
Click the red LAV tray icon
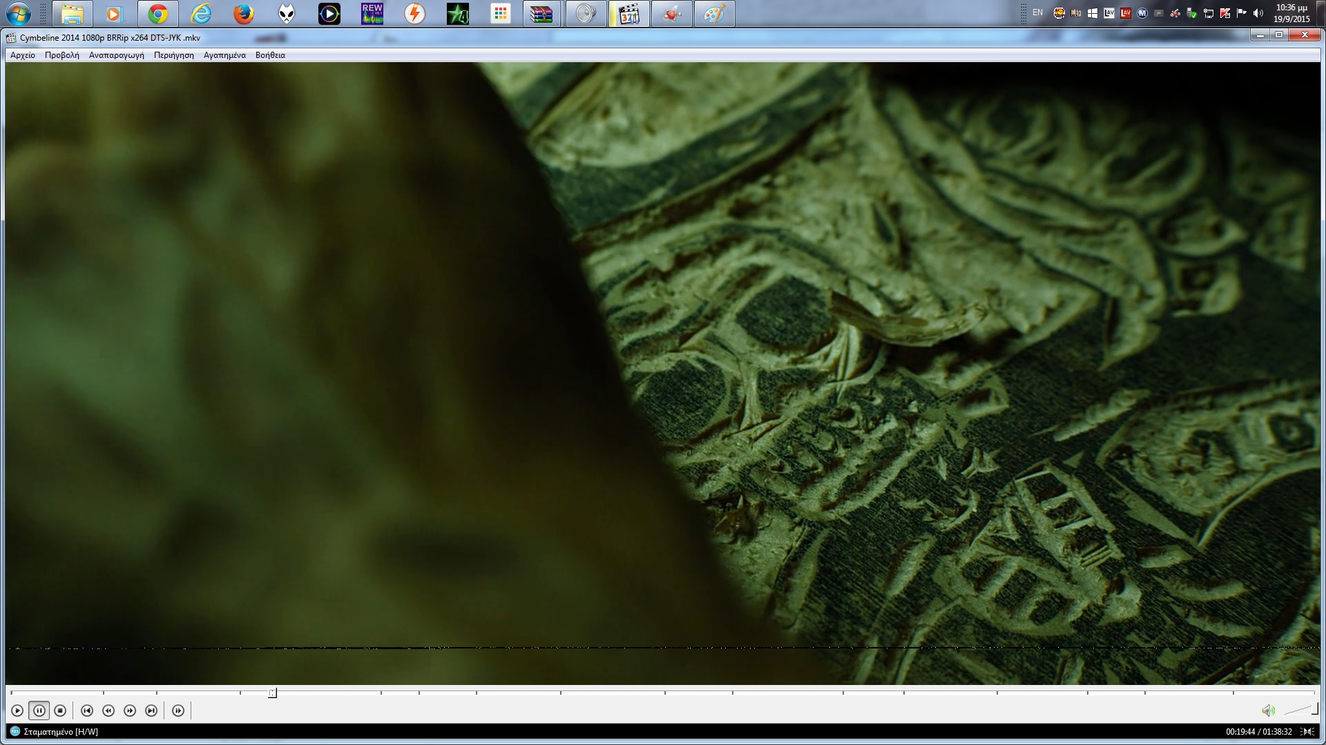1126,13
